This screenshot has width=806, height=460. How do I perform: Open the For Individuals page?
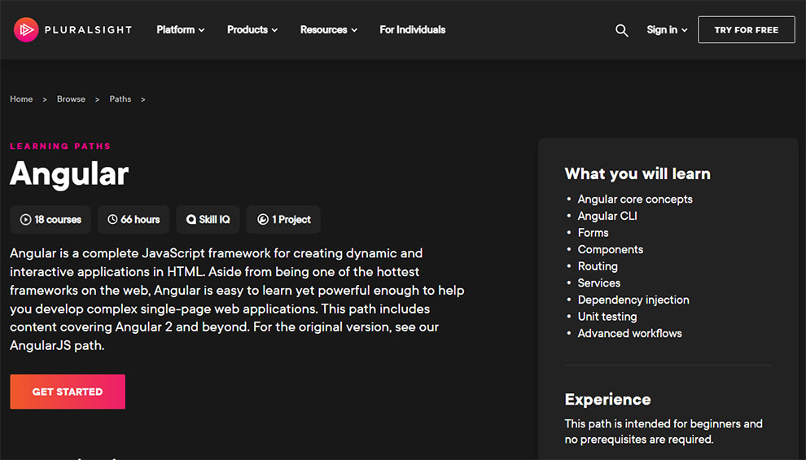click(412, 30)
